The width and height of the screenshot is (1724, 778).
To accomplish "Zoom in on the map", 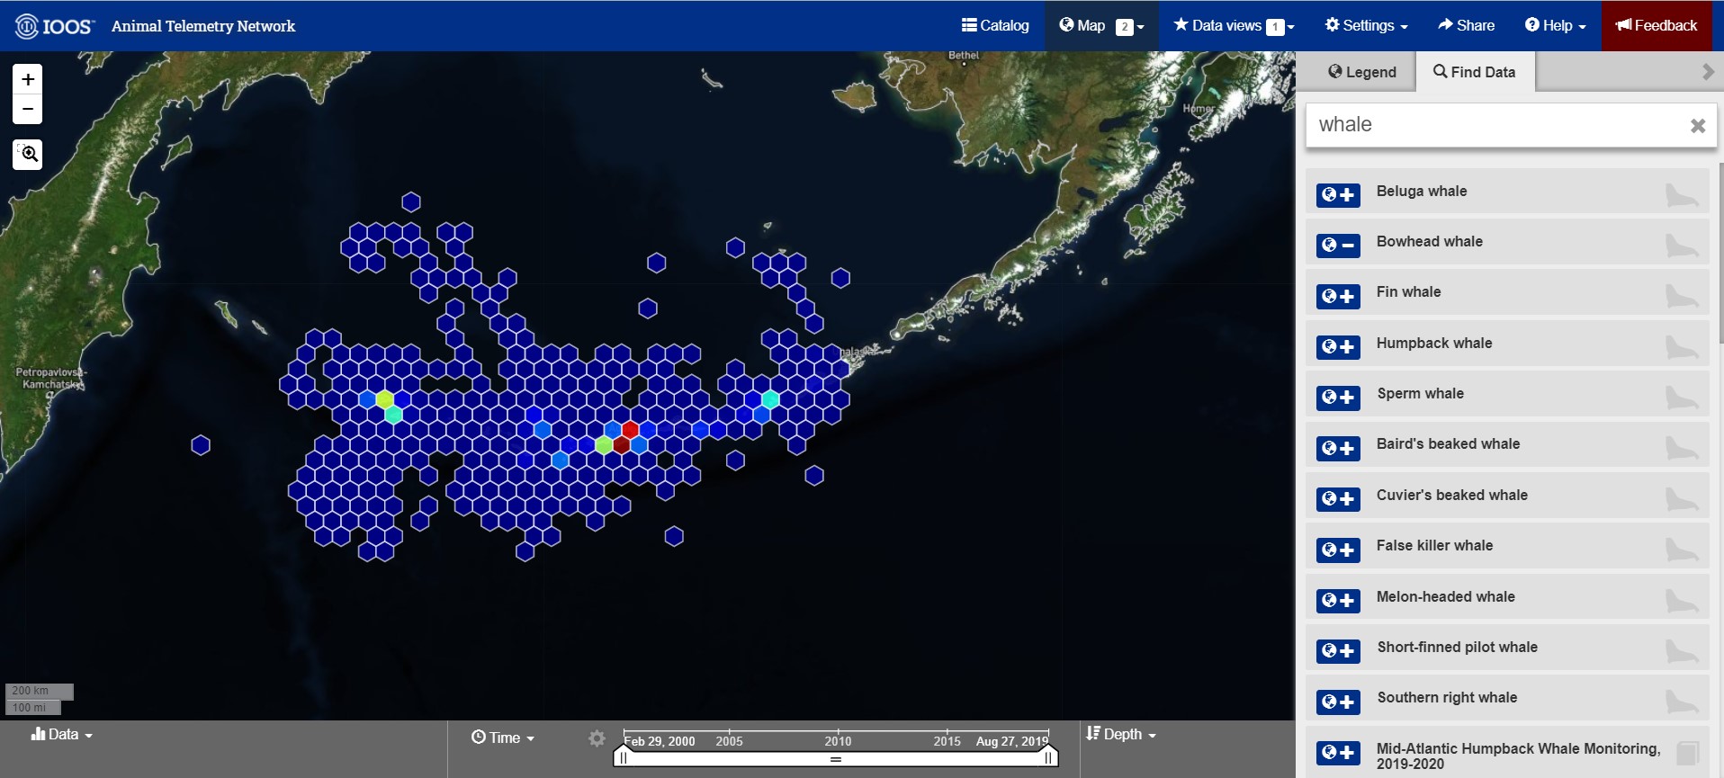I will [28, 79].
